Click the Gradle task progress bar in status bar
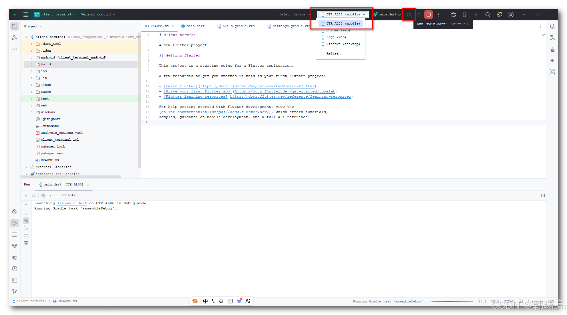Screen dimensions: 567x315 click(x=452, y=302)
